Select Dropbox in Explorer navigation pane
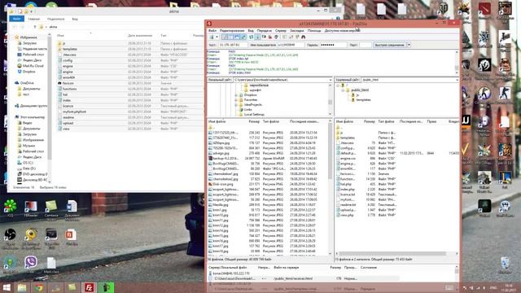Viewport: 521px width, 293px height. (29, 72)
